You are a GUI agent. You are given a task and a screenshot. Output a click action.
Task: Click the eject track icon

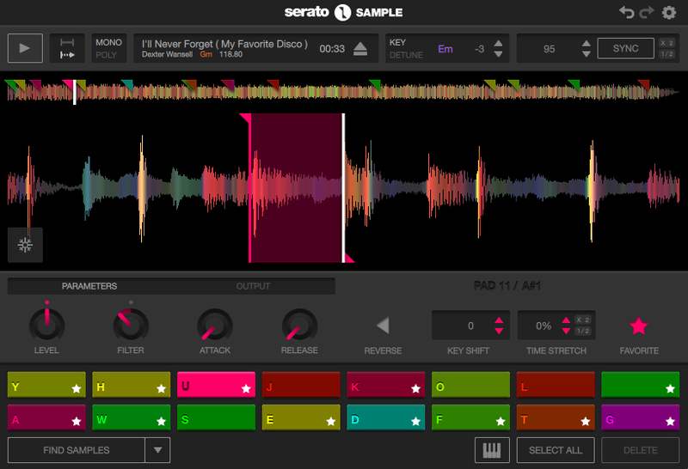coord(362,49)
